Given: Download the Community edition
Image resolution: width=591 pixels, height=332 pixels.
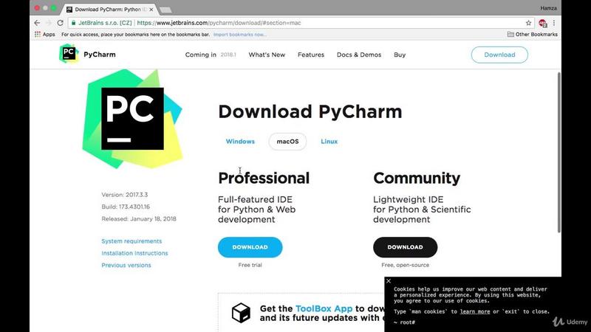Looking at the screenshot, I should [x=405, y=247].
